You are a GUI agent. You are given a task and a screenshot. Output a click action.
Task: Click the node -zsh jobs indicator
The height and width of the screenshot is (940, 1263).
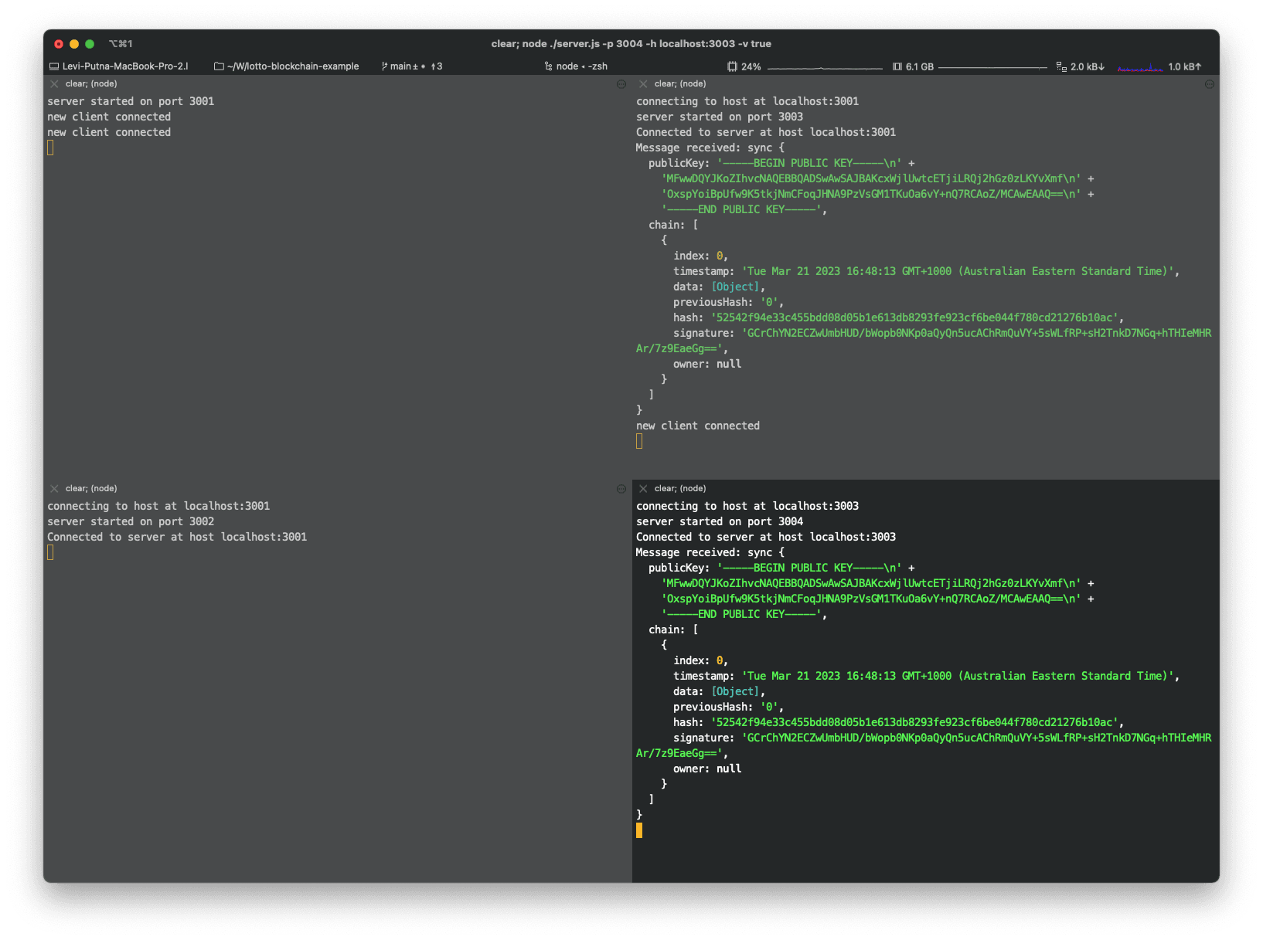tap(576, 66)
